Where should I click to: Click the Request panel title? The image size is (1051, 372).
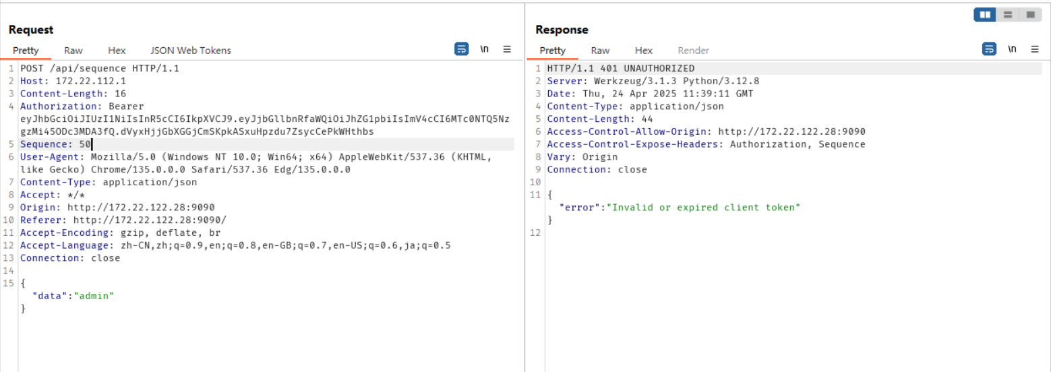pyautogui.click(x=31, y=30)
